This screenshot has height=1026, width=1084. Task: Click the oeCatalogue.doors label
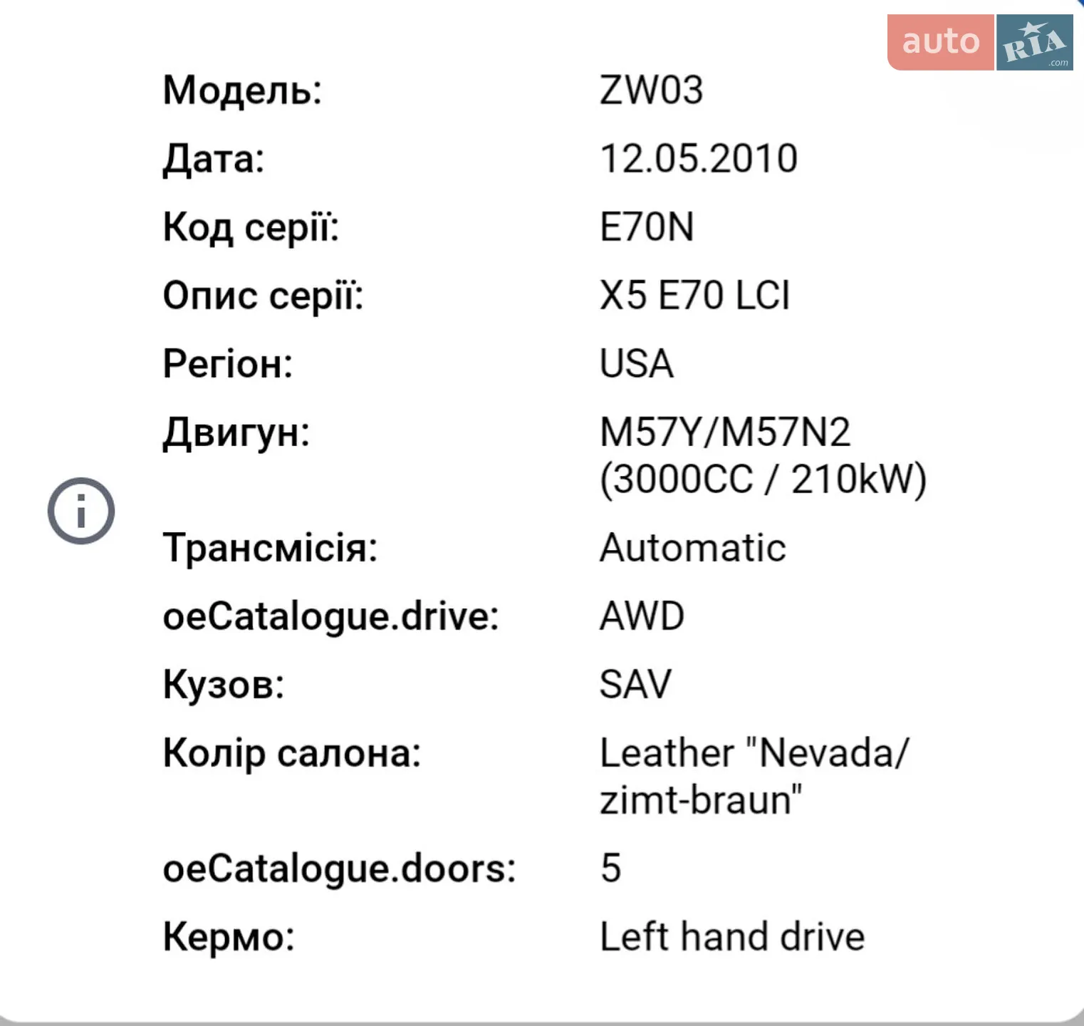tap(339, 869)
